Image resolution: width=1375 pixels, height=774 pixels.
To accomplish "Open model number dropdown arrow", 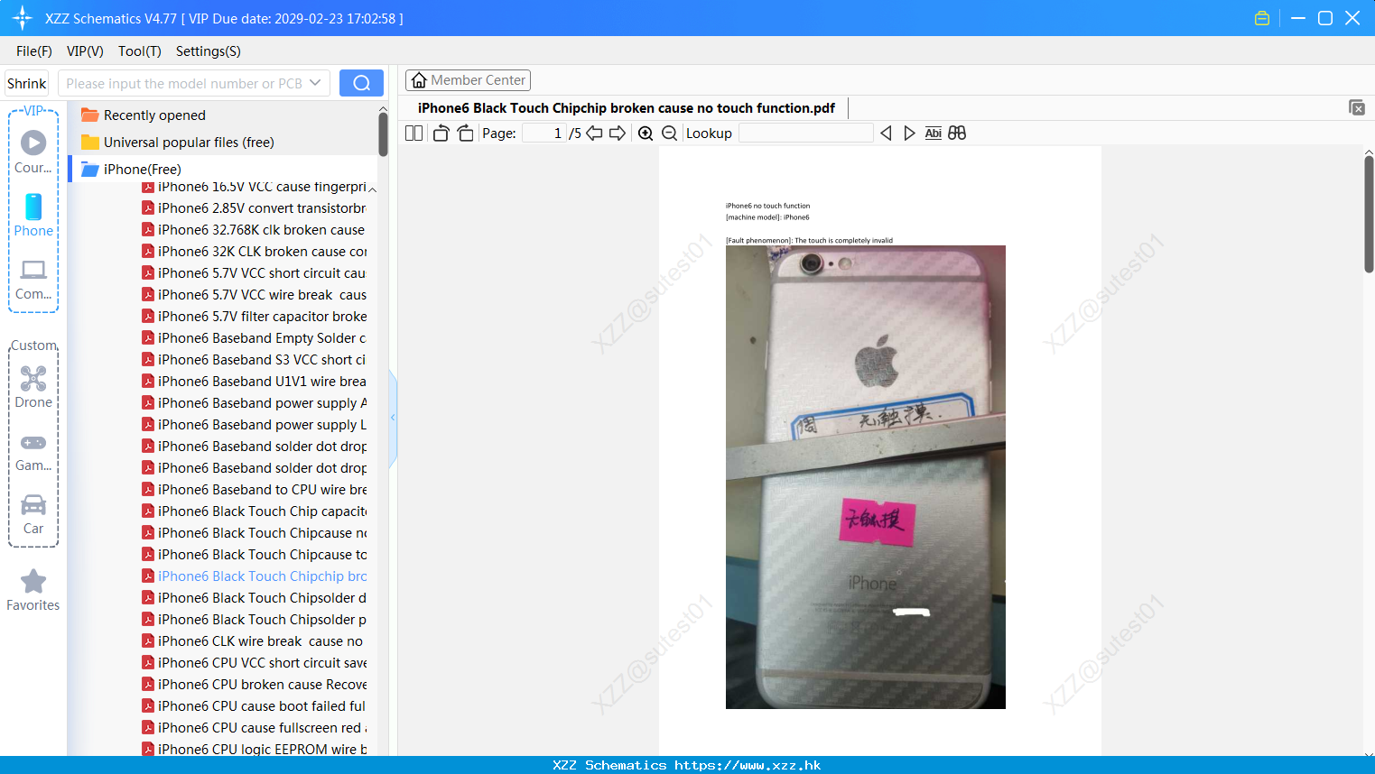I will 315,83.
